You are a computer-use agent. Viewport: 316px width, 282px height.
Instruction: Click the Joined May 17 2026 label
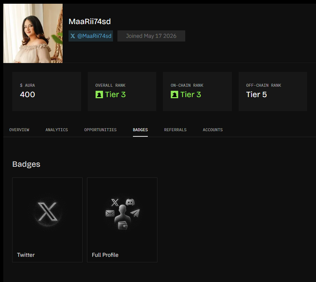[151, 36]
